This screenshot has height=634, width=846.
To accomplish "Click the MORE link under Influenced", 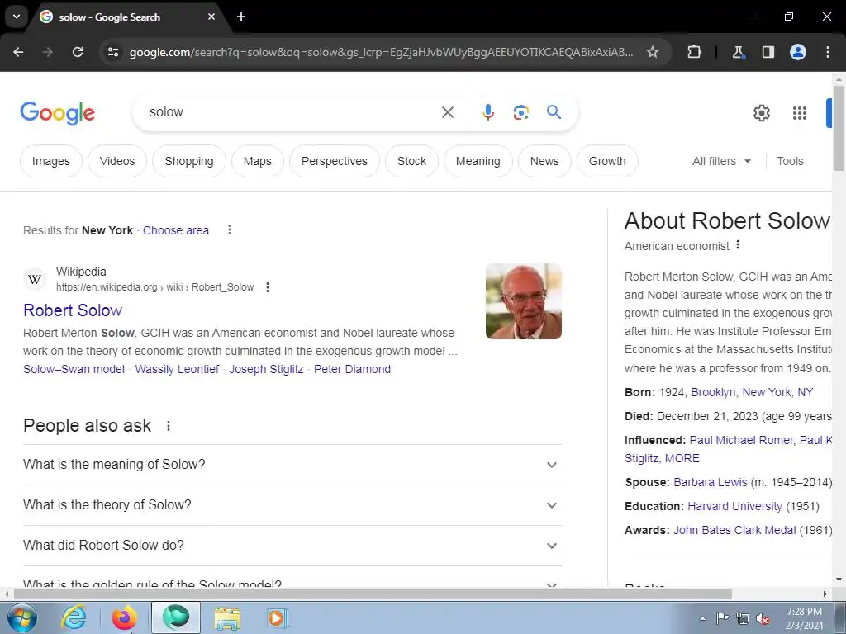I will click(x=682, y=458).
